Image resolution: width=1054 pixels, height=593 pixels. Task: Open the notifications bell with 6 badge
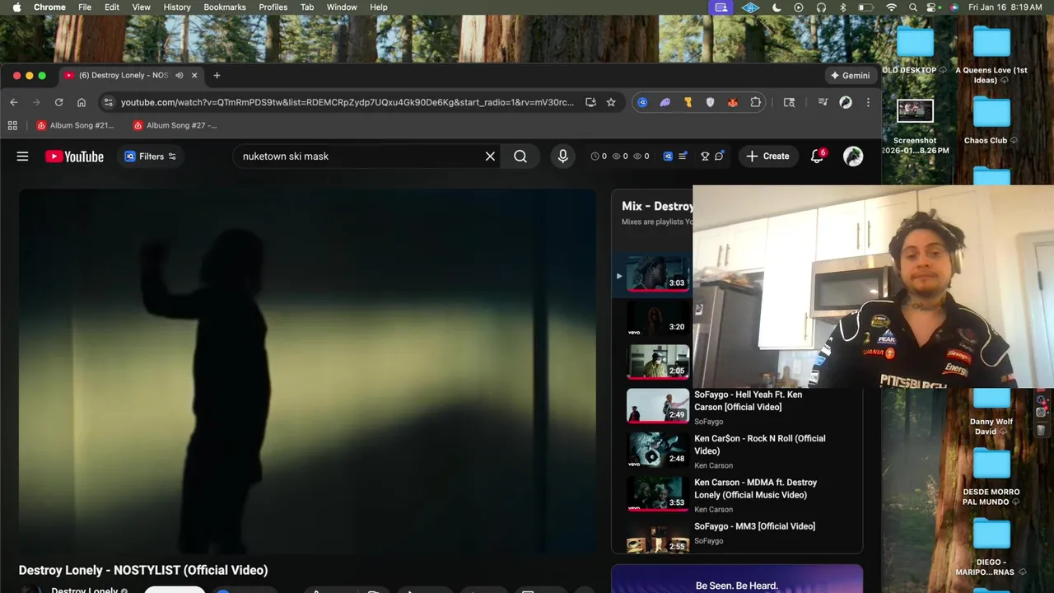818,156
